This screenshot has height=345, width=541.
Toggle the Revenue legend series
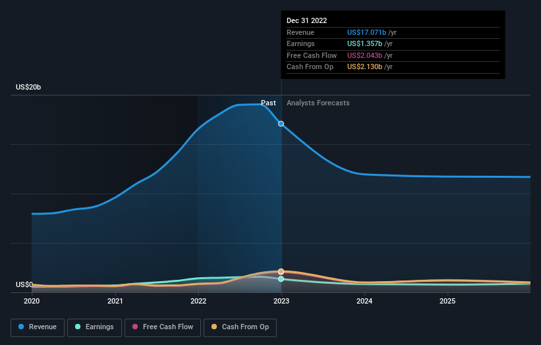(x=38, y=327)
